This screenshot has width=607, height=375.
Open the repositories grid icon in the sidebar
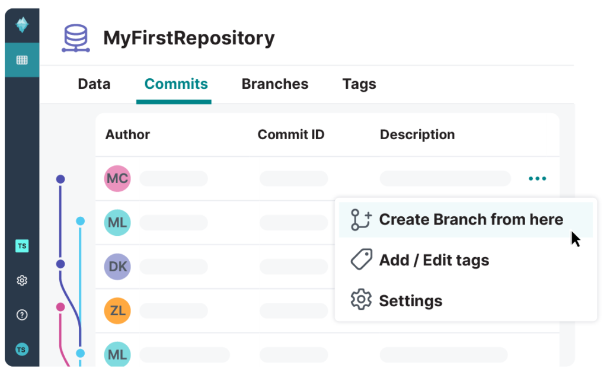point(22,60)
